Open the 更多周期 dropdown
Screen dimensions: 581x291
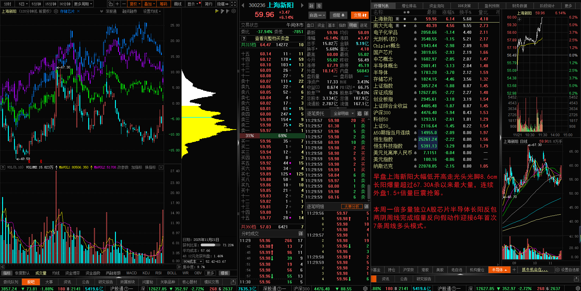(83, 4)
